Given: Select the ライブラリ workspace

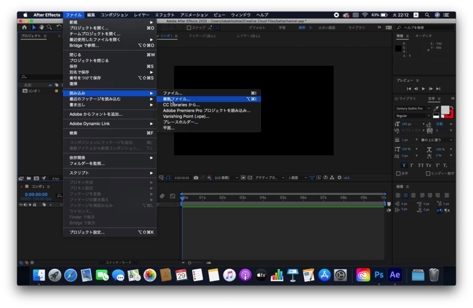Looking at the screenshot, I should coord(357,28).
